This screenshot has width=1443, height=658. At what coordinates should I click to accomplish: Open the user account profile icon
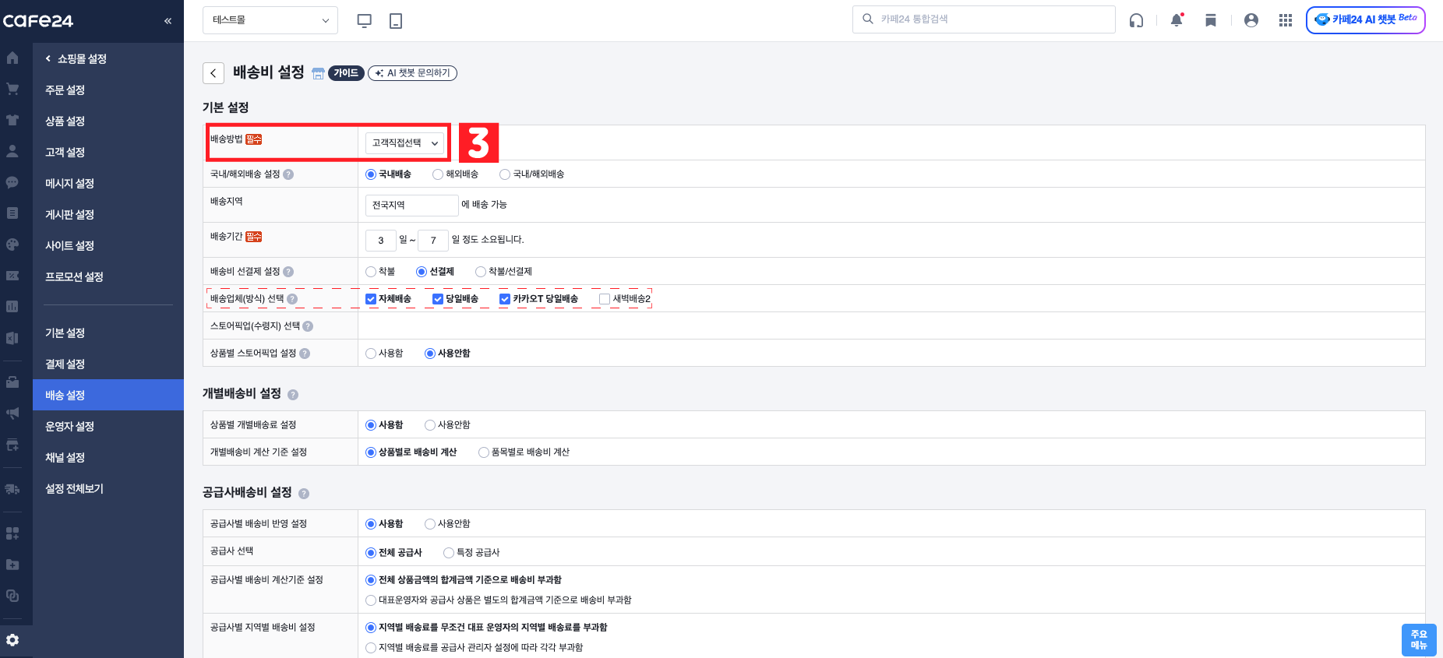[x=1251, y=20]
